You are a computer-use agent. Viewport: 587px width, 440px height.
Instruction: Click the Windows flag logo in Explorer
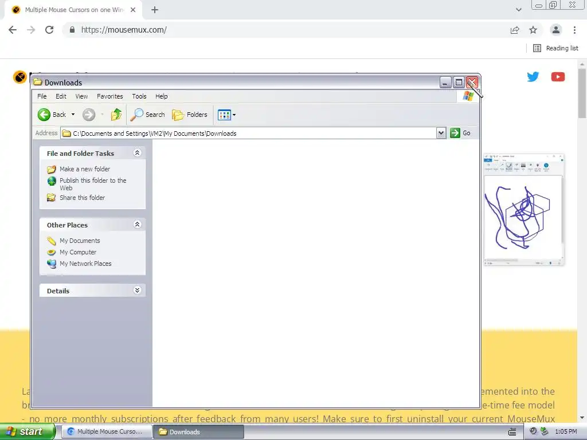pyautogui.click(x=468, y=96)
